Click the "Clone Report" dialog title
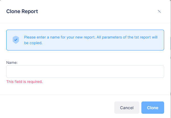 coord(22,11)
